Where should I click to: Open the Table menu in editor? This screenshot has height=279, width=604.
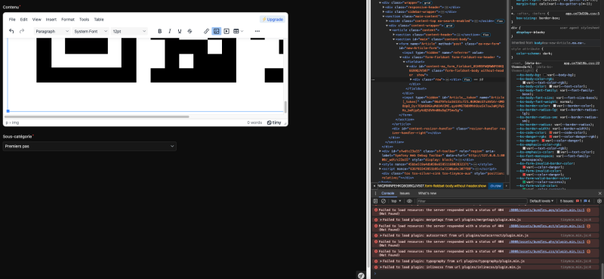pyautogui.click(x=99, y=20)
